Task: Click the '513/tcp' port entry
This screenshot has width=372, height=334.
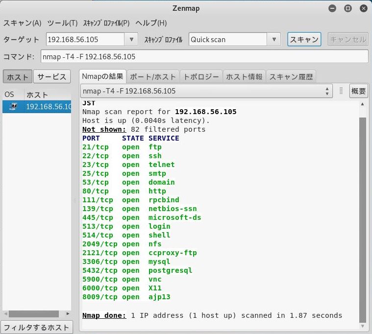Action: coord(98,226)
